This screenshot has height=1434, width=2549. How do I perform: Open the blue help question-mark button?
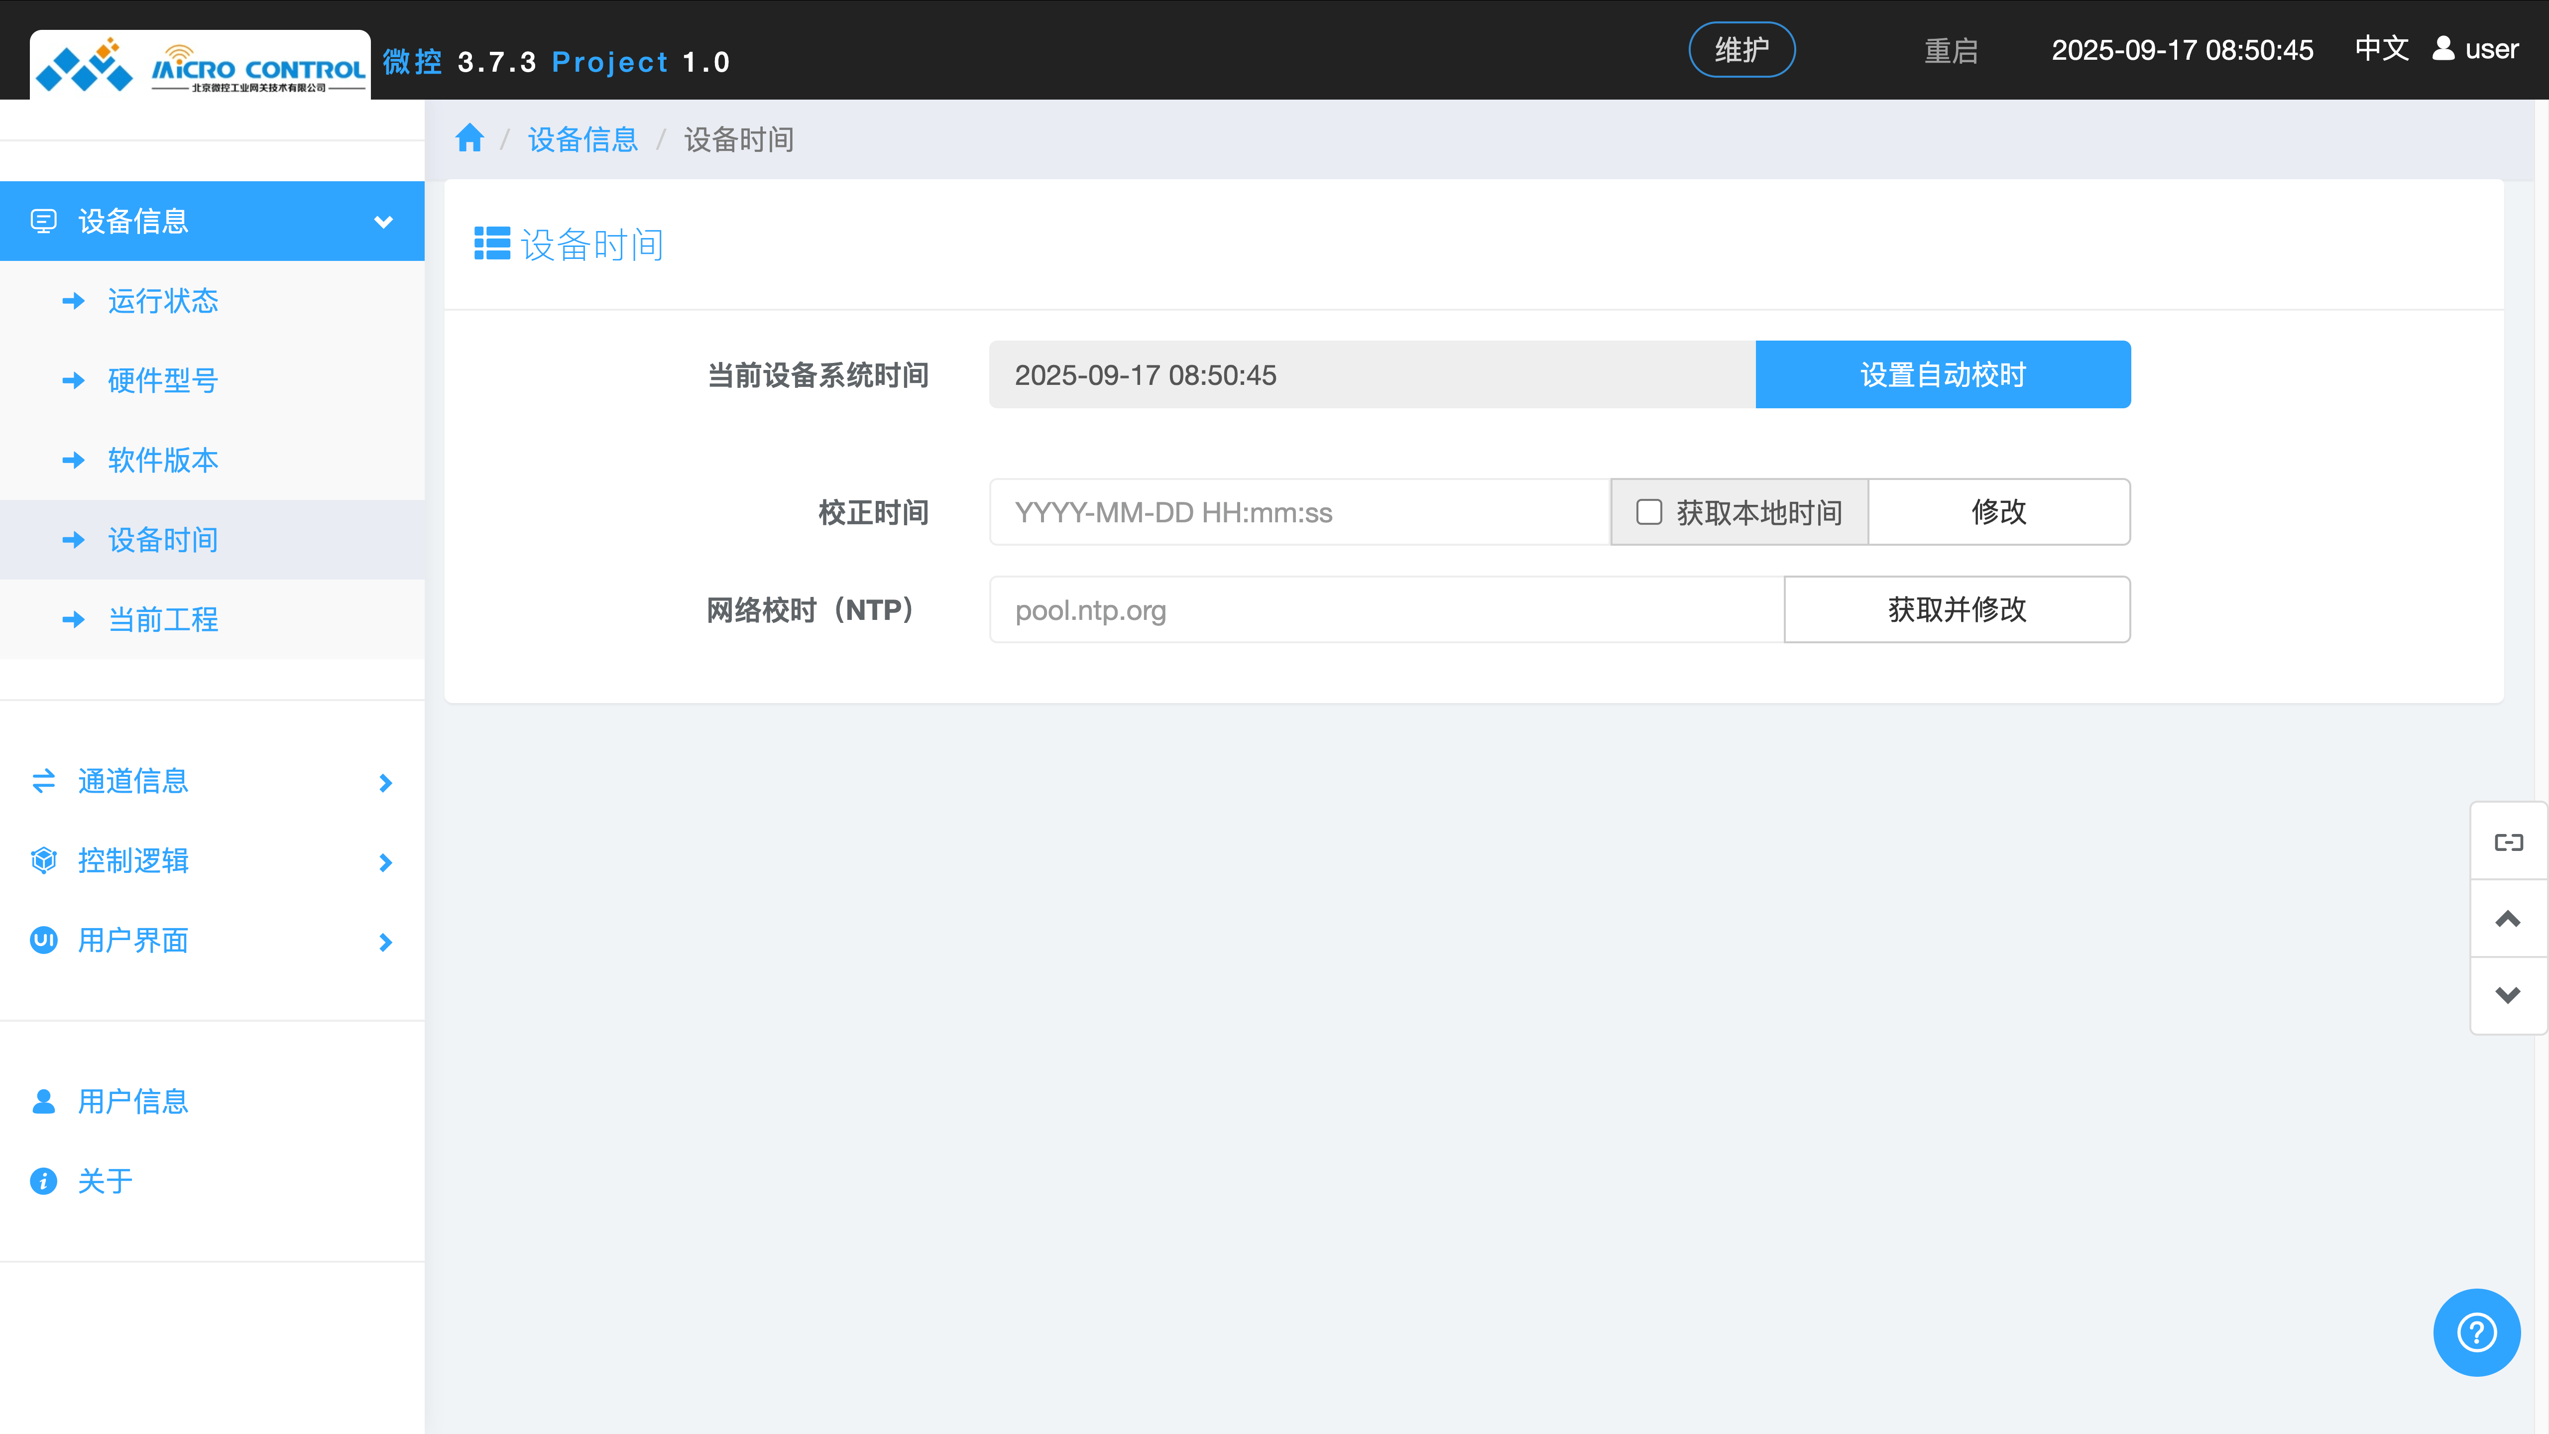(2476, 1332)
